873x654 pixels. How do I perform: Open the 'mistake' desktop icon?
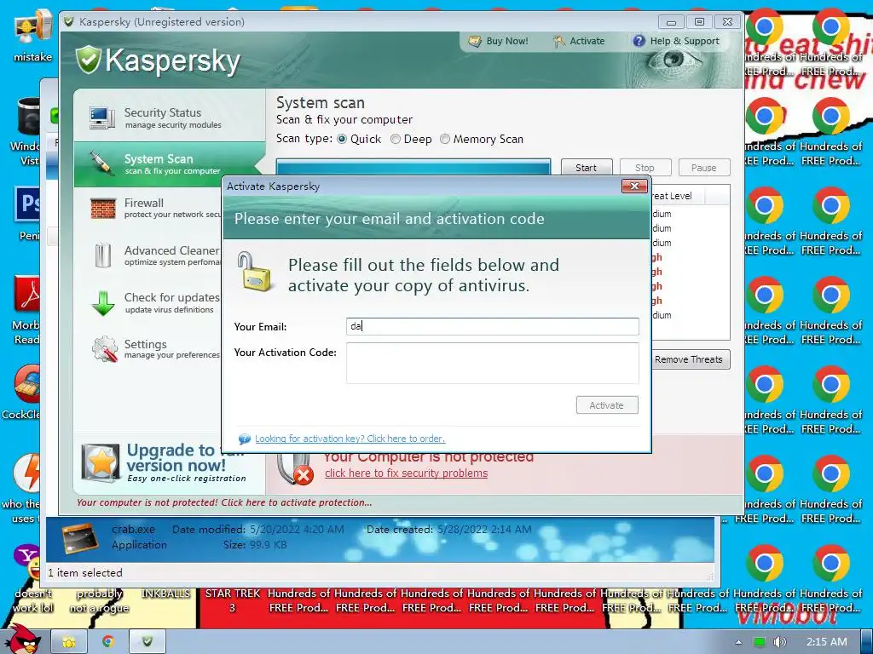33,37
